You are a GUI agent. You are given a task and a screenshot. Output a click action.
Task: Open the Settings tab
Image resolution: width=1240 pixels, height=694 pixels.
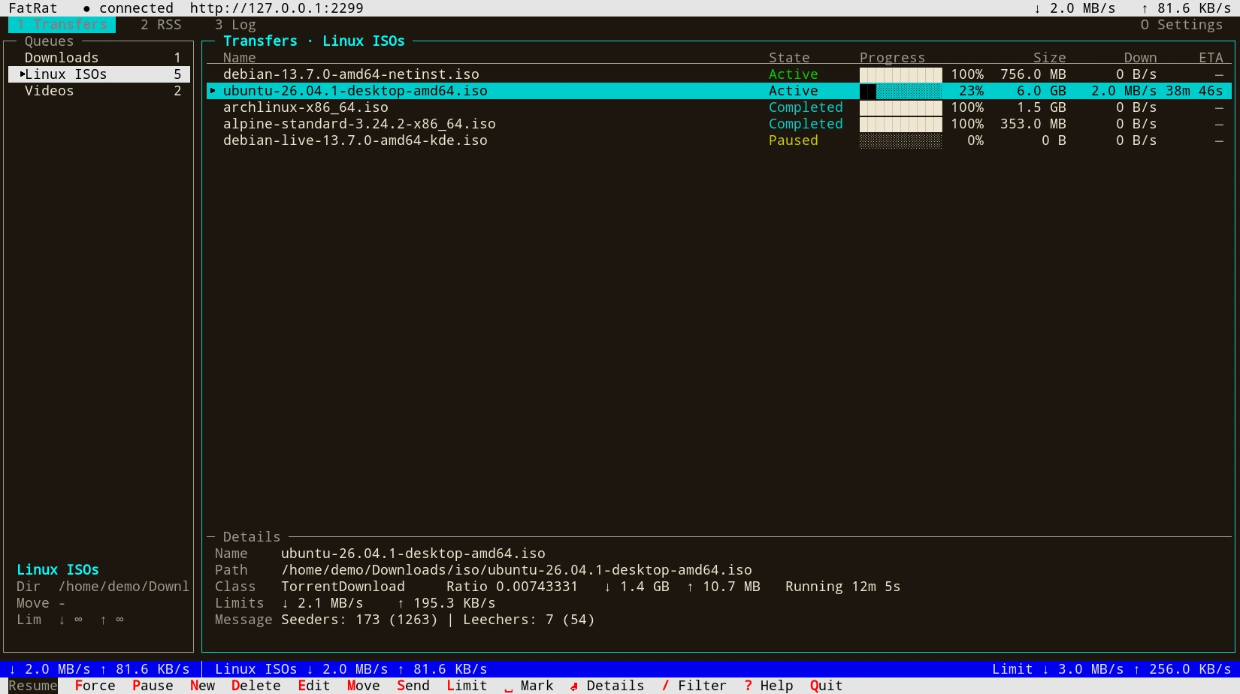click(1181, 25)
